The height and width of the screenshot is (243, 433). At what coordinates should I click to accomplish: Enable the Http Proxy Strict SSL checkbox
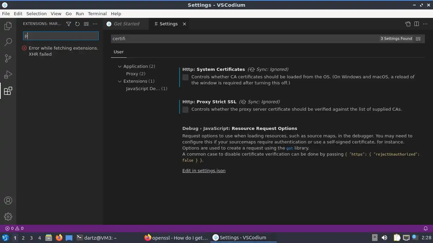(185, 110)
